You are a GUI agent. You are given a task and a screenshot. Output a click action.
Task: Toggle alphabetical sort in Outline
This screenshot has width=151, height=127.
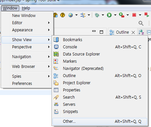[x=141, y=32]
